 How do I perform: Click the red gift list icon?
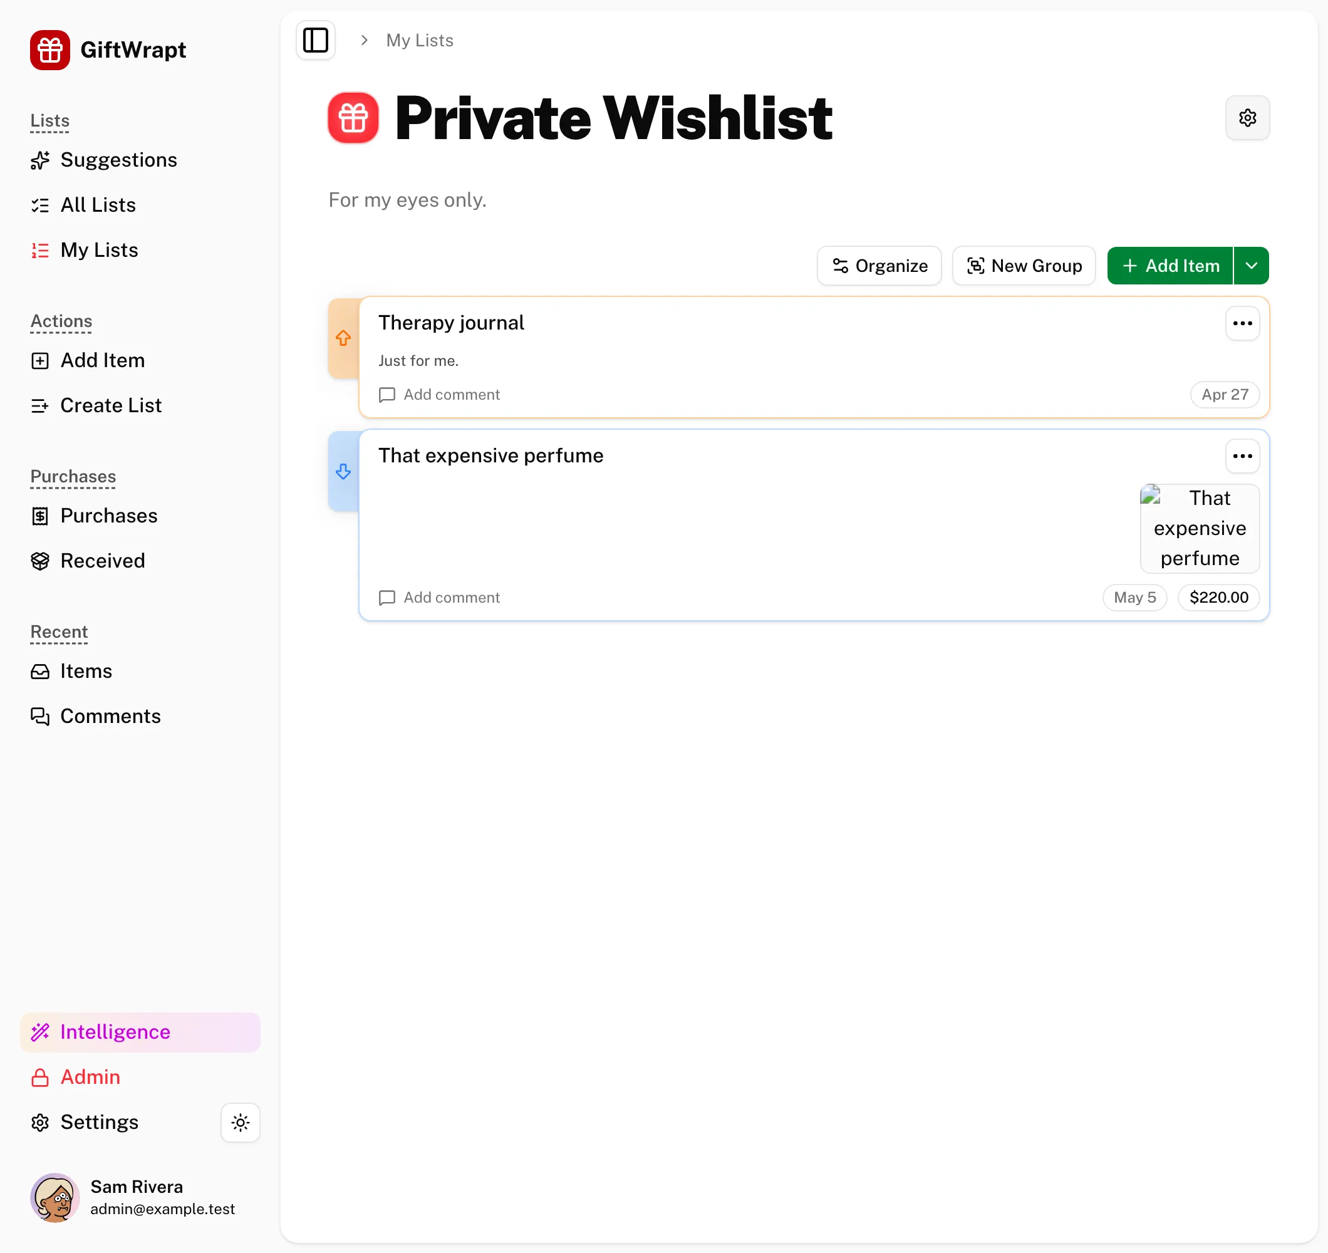353,118
